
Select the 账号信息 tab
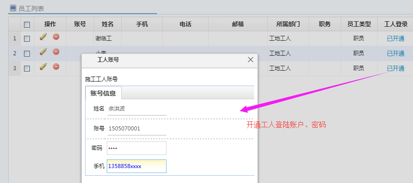tap(103, 93)
